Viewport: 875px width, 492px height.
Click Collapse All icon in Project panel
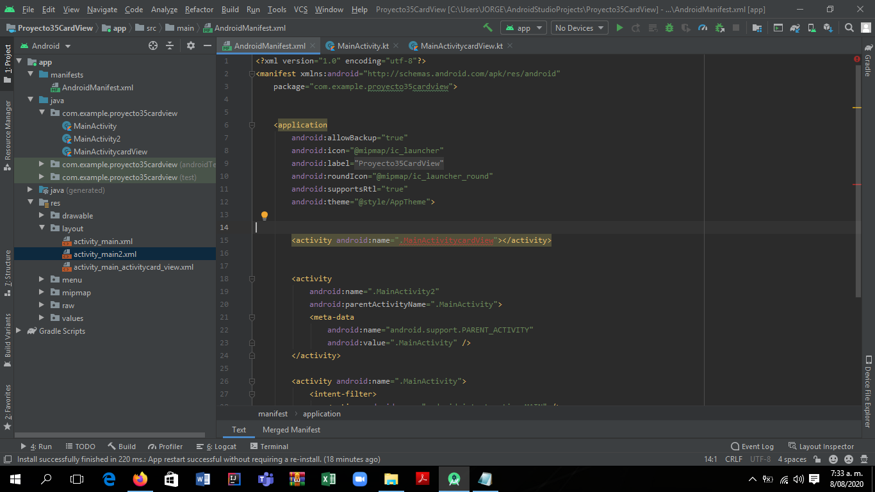pos(170,46)
